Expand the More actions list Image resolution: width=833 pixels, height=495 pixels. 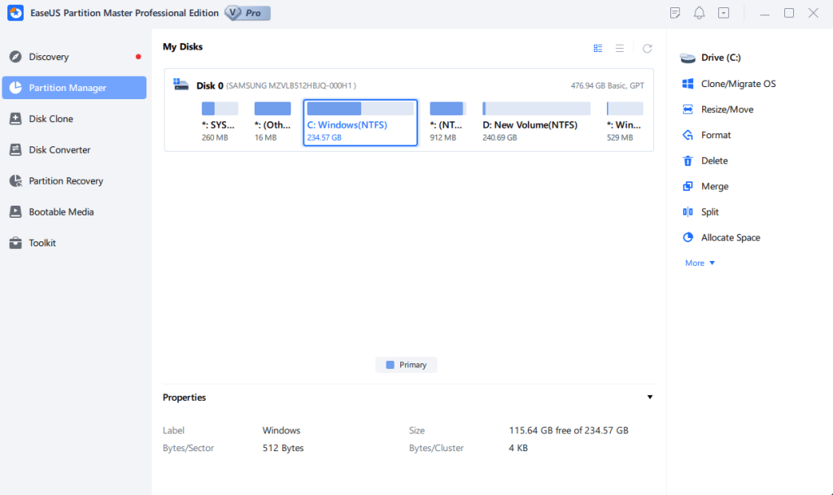pos(698,263)
